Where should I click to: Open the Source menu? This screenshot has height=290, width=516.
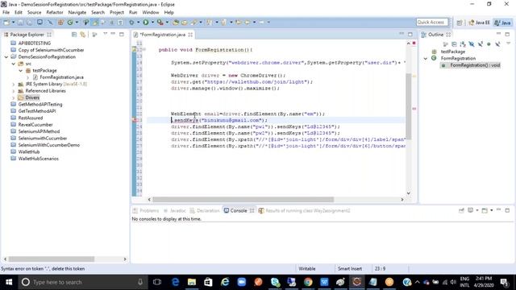tap(34, 13)
